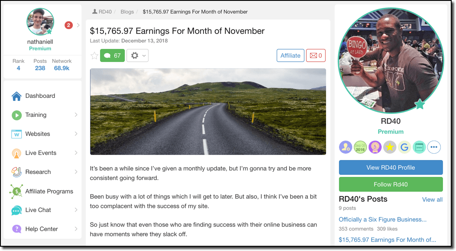Click the Research chart icon
Screen dimensions: 456x251
pos(16,172)
